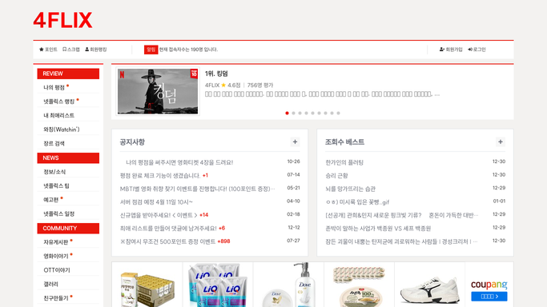Open 회원랭킹 person icon link
This screenshot has width=547, height=307.
pyautogui.click(x=96, y=50)
